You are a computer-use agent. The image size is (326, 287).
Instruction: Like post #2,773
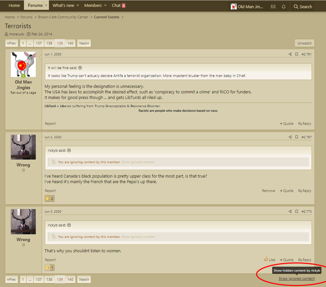coord(270,259)
